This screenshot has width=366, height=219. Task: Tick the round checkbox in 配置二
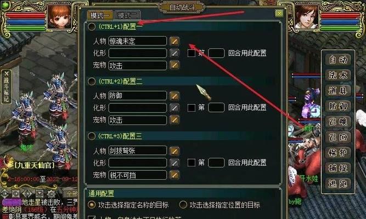tap(191, 108)
